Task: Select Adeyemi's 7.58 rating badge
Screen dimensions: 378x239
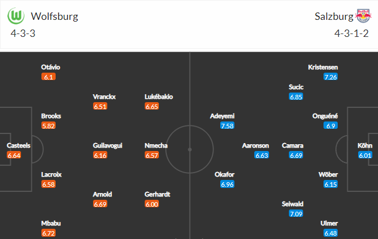Action: coord(227,125)
